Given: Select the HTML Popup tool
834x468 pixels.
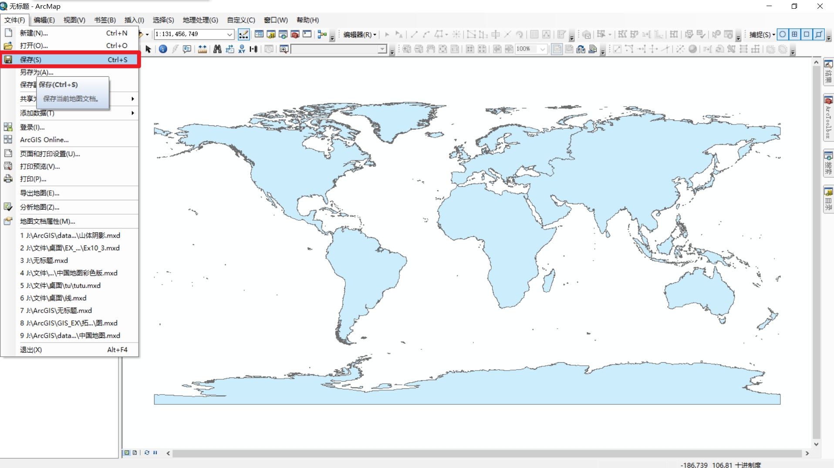Looking at the screenshot, I should pyautogui.click(x=187, y=49).
